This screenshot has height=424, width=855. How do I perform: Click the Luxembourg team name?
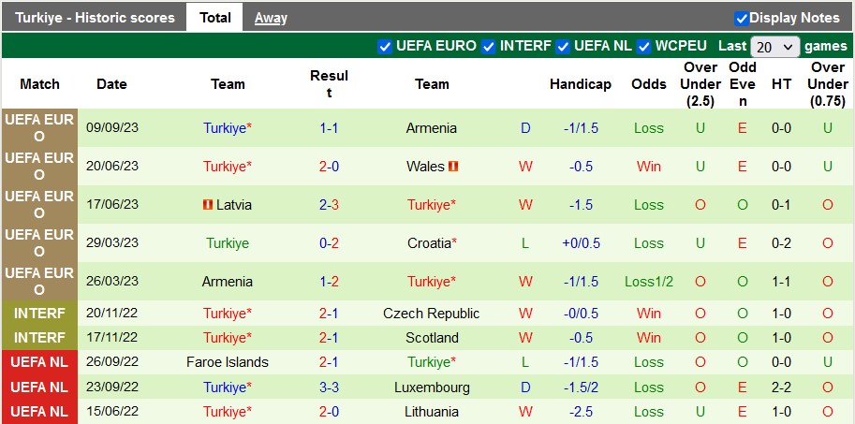432,387
